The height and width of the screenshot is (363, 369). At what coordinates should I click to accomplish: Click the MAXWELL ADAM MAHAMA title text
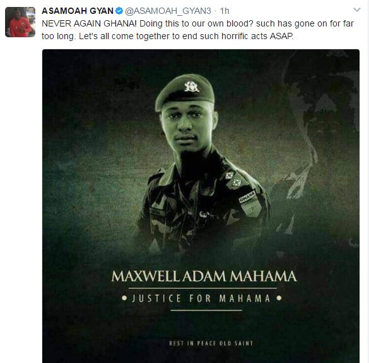tap(204, 276)
